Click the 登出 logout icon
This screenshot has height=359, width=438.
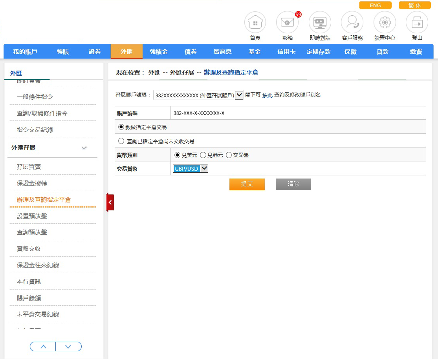tap(417, 23)
